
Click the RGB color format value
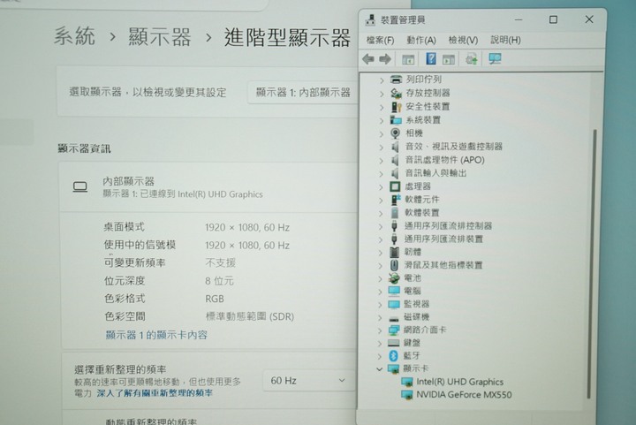[215, 299]
